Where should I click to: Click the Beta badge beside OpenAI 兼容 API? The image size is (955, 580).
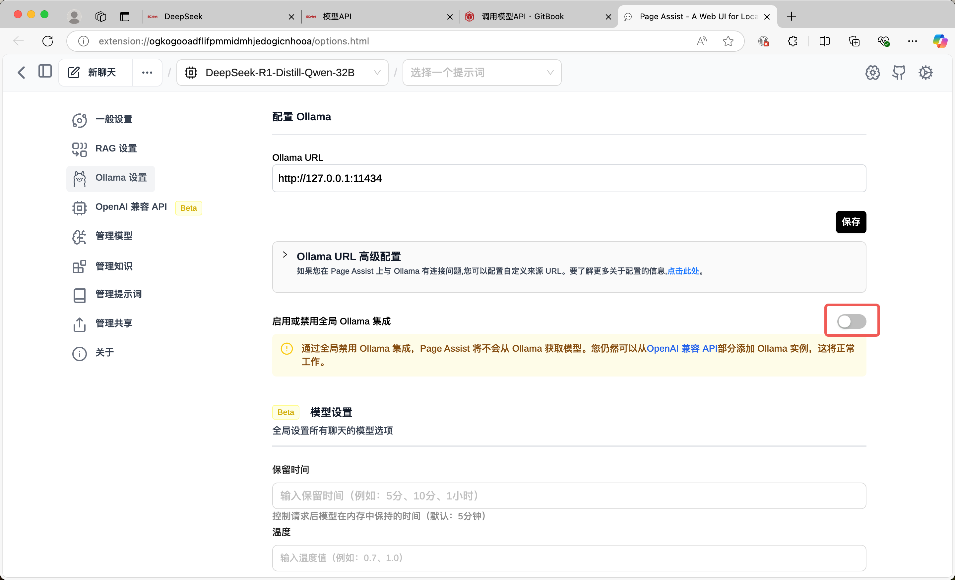[188, 208]
